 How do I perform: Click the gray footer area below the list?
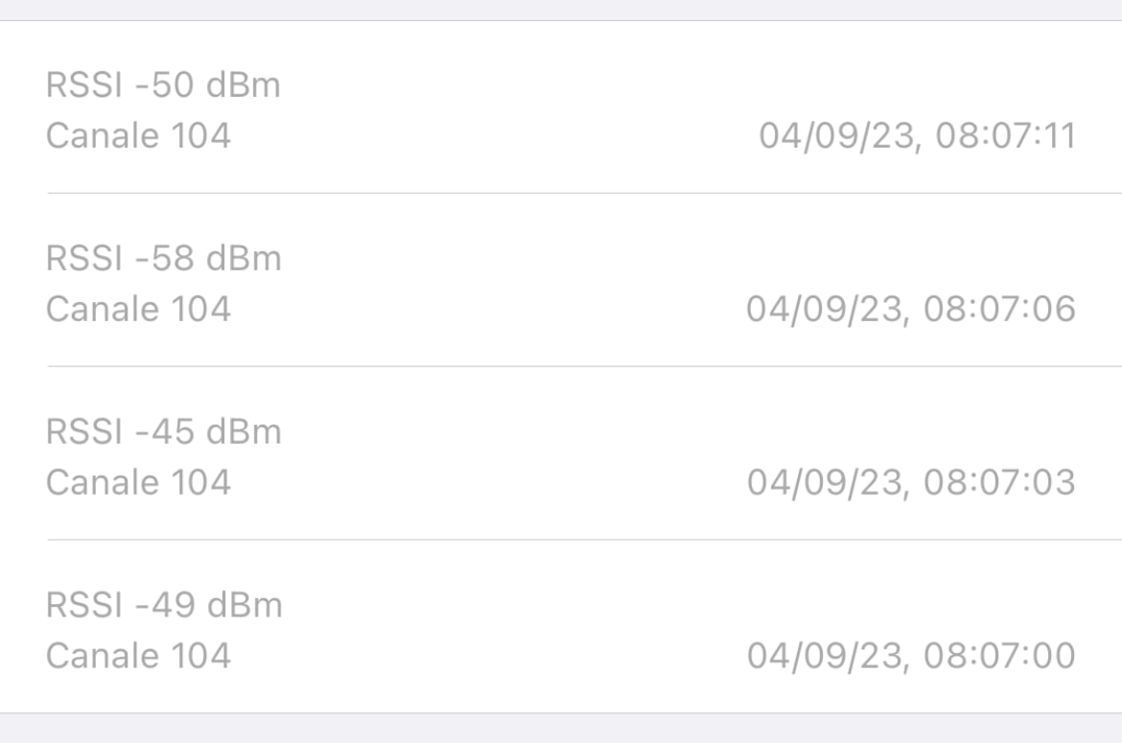point(561,728)
